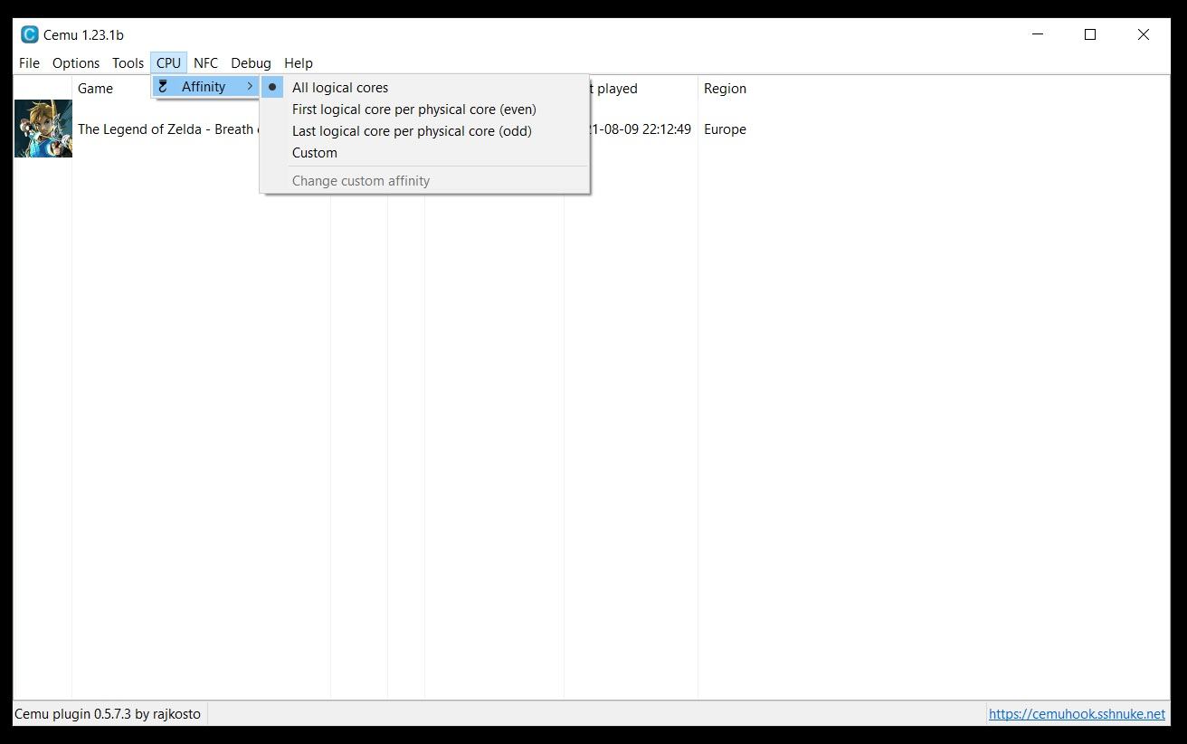Maximize the Cemu window
The image size is (1187, 744).
[1090, 34]
